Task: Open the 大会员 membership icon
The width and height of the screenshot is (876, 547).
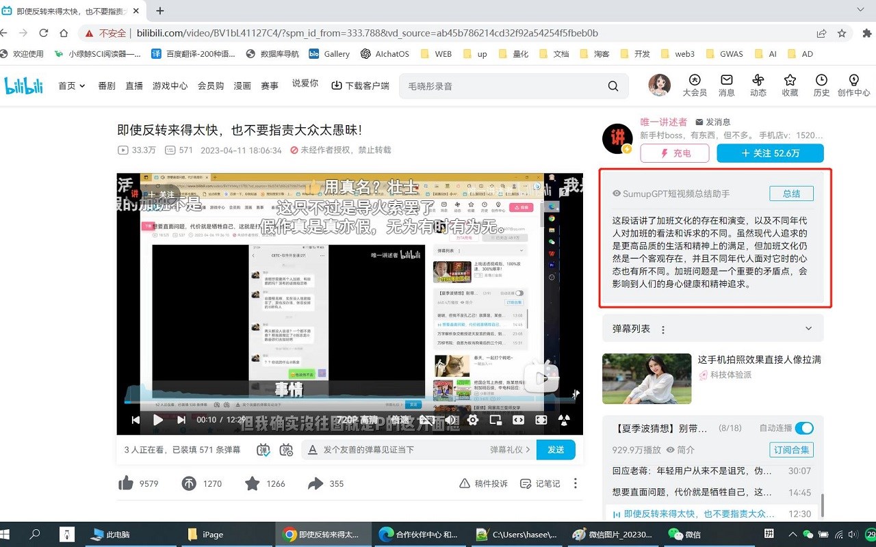Action: (x=695, y=85)
